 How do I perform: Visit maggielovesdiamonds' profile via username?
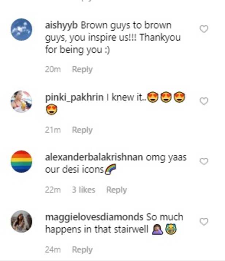tap(94, 217)
